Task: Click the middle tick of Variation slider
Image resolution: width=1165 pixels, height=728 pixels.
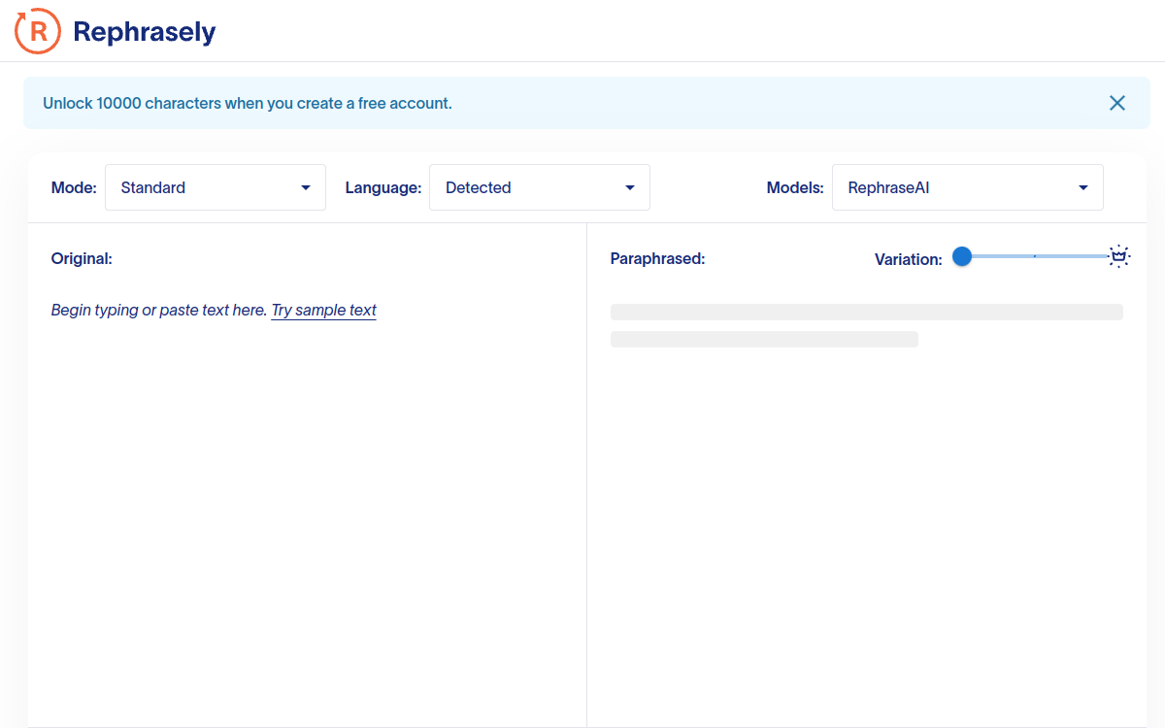Action: point(1035,256)
